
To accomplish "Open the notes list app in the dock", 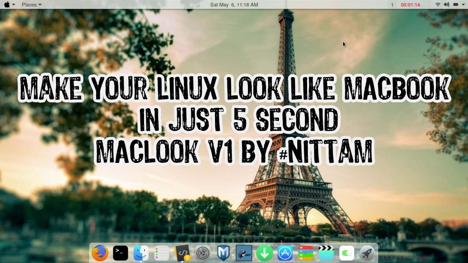I will [x=162, y=252].
